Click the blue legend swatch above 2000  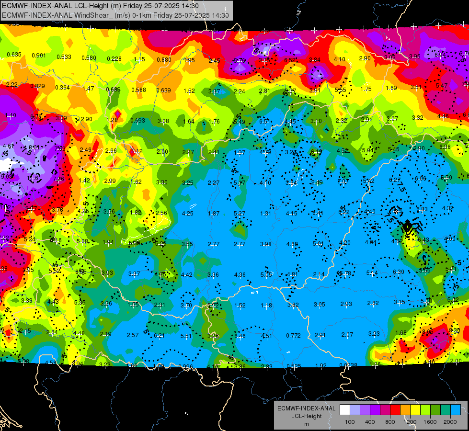point(456,409)
